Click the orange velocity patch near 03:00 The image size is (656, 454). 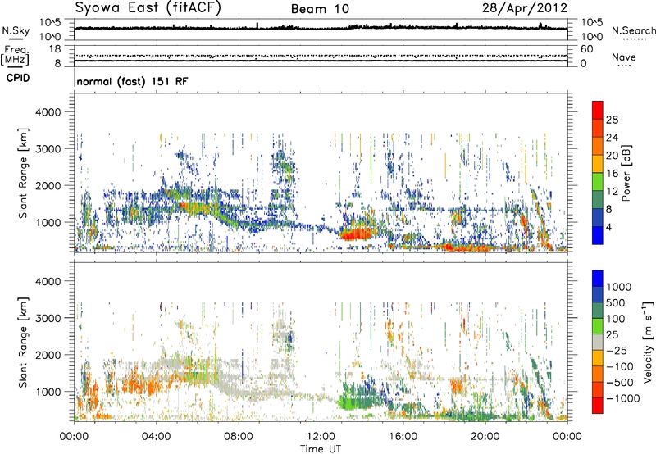coord(141,384)
